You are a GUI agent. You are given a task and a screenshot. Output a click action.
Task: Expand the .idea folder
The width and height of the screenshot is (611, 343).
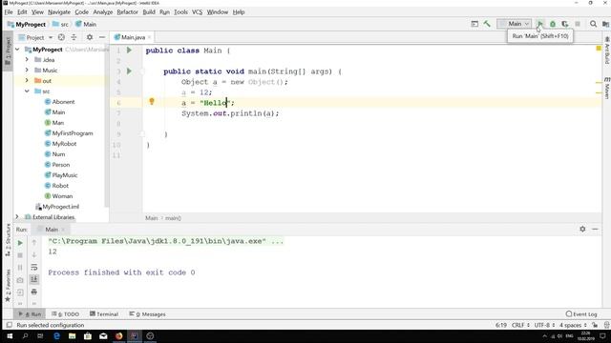tap(27, 59)
